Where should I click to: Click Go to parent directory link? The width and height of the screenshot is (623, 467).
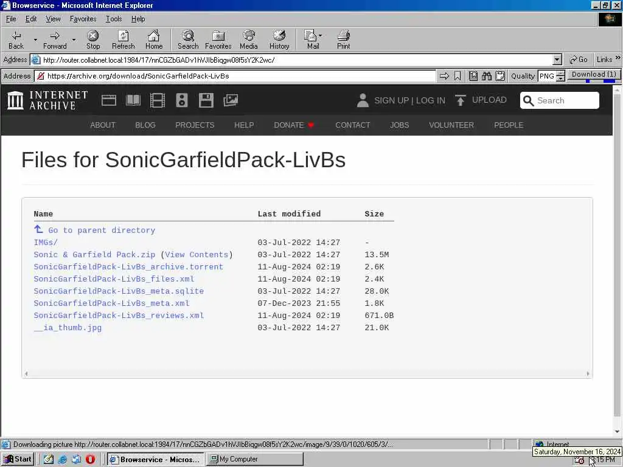tap(102, 230)
